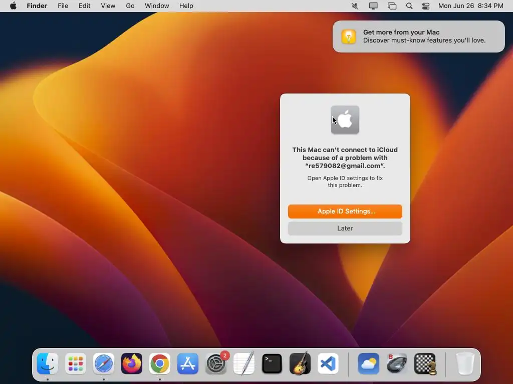Open the mouse utility app in the Dock

(397, 363)
